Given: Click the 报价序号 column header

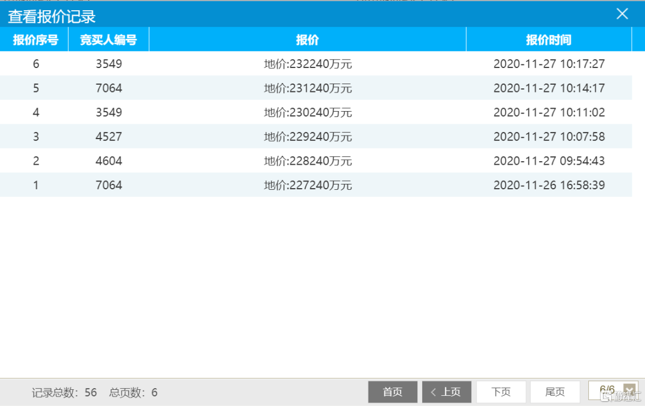Looking at the screenshot, I should (35, 40).
